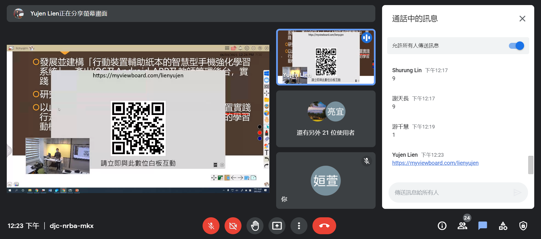Screen dimensions: 541x239
Task: Click the undo arrow in whiteboard toolbar
Action: (267, 159)
